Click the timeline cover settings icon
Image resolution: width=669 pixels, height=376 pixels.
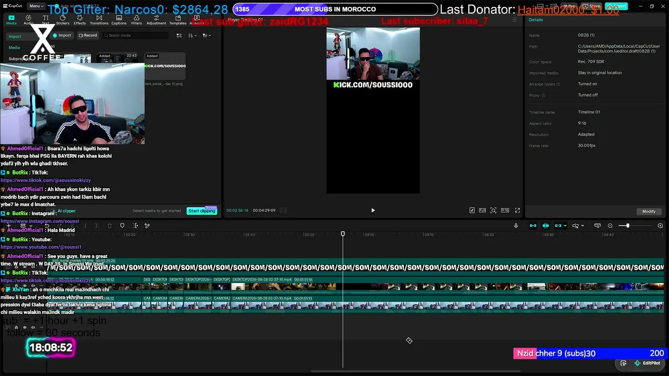pyautogui.click(x=597, y=226)
